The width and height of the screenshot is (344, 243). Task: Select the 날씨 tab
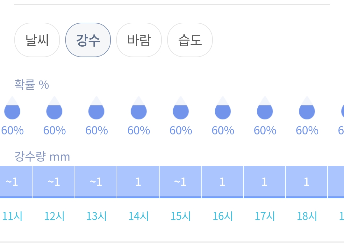[x=37, y=40]
